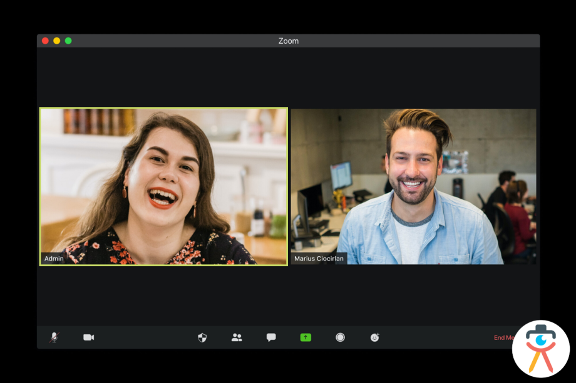Click the Admin name label
Image resolution: width=576 pixels, height=383 pixels.
click(54, 259)
